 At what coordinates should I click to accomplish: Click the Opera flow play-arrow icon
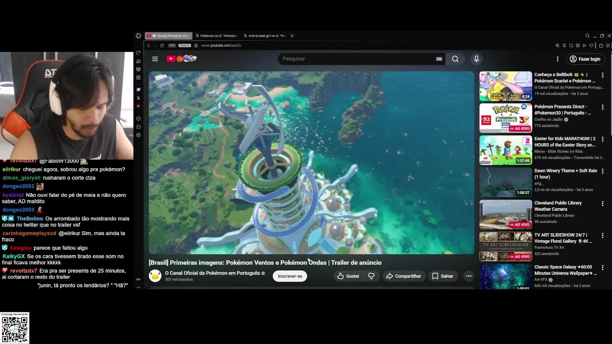pyautogui.click(x=584, y=45)
